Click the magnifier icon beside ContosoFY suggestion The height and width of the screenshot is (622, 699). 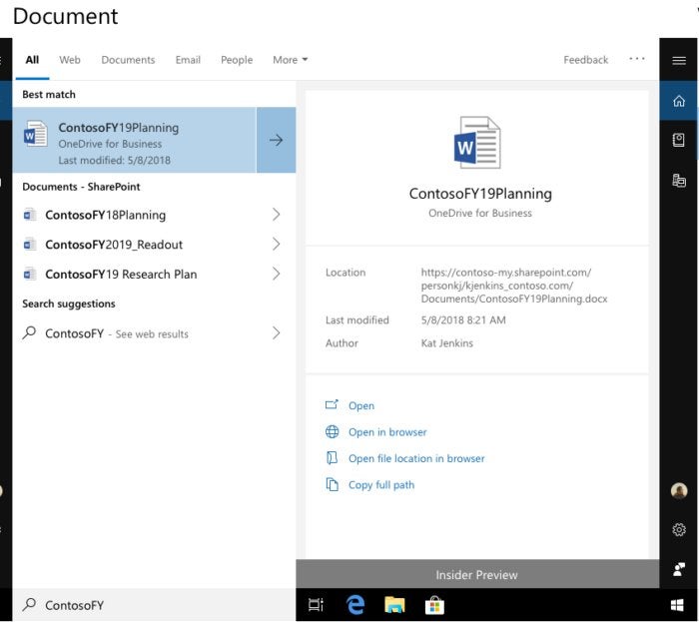pyautogui.click(x=29, y=332)
